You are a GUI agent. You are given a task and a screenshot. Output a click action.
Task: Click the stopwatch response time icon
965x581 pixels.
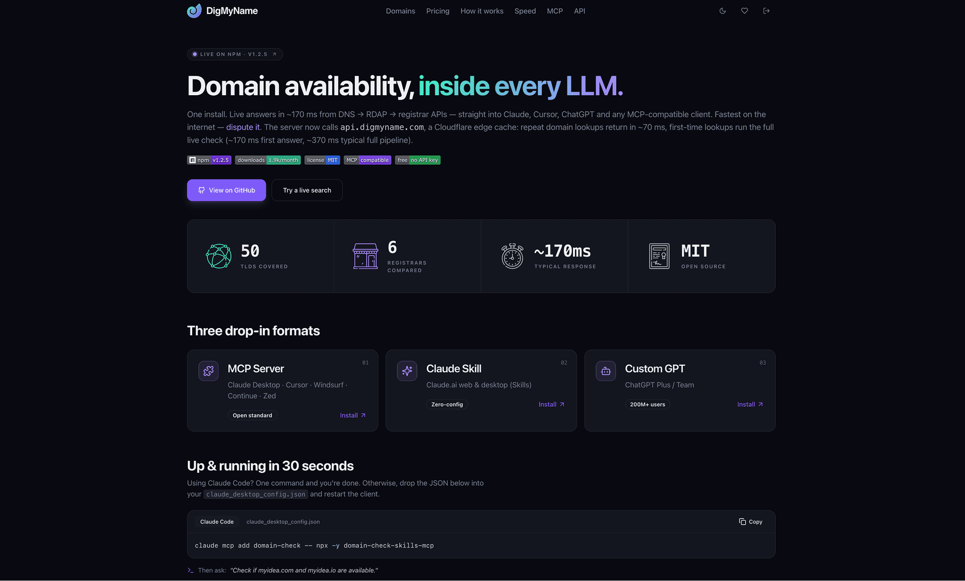[512, 256]
